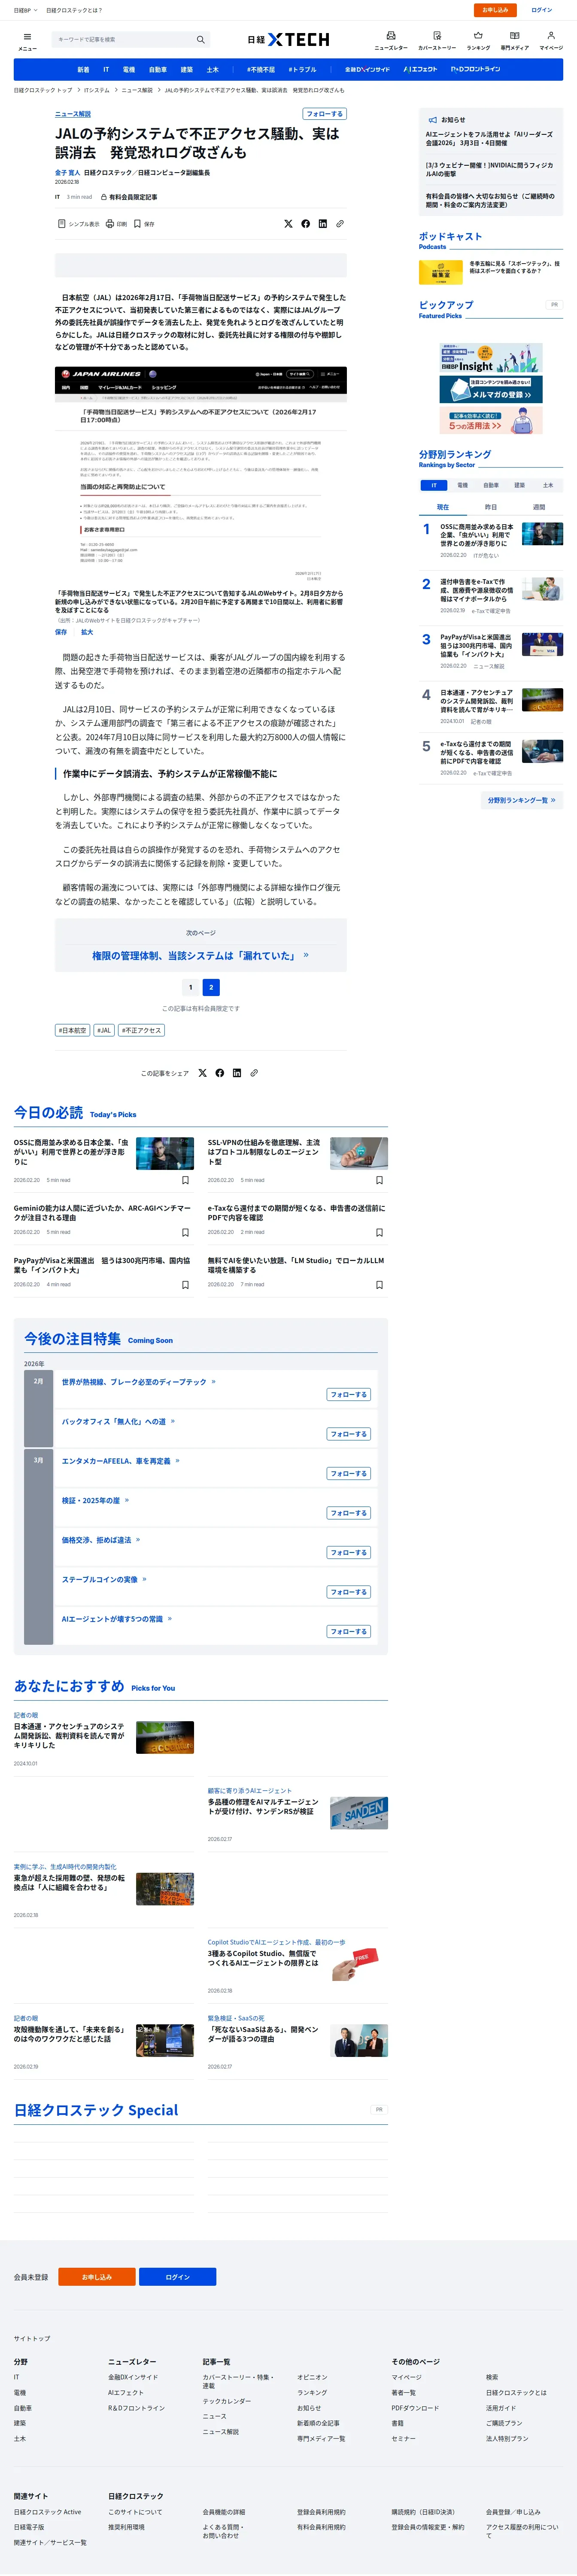Click LinkedIn icon beside この記事をシェア
The width and height of the screenshot is (577, 2576).
click(237, 1073)
